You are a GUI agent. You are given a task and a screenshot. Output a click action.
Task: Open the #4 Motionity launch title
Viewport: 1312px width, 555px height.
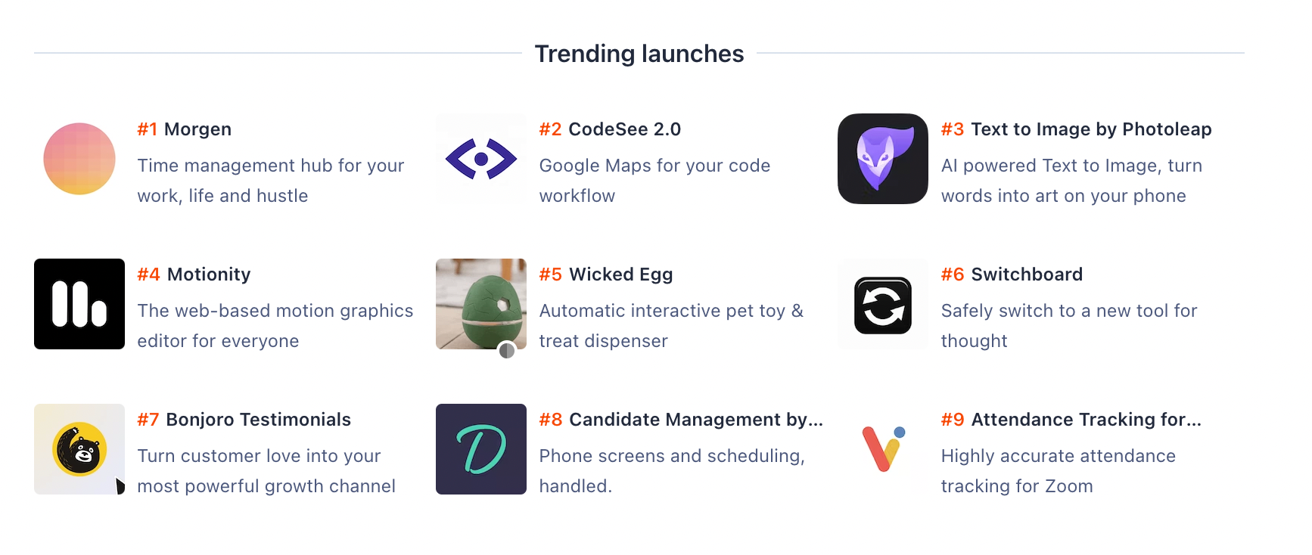(194, 274)
